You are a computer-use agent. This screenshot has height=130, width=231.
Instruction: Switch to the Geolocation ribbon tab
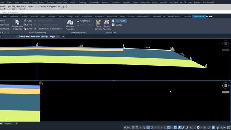click(x=199, y=17)
